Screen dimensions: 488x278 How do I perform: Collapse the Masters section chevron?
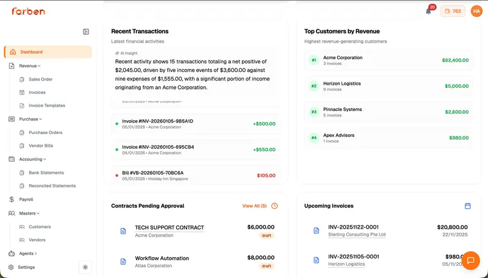[38, 213]
